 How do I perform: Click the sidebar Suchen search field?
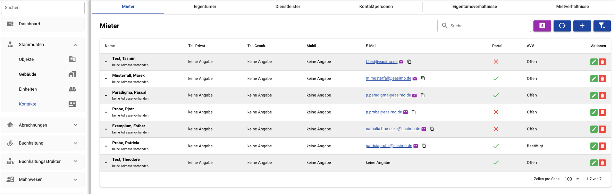(43, 8)
